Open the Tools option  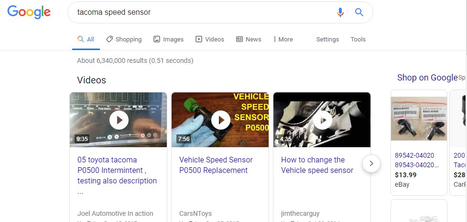point(358,39)
